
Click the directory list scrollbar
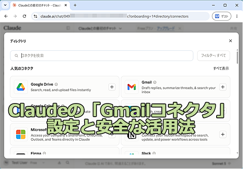(x=237, y=58)
